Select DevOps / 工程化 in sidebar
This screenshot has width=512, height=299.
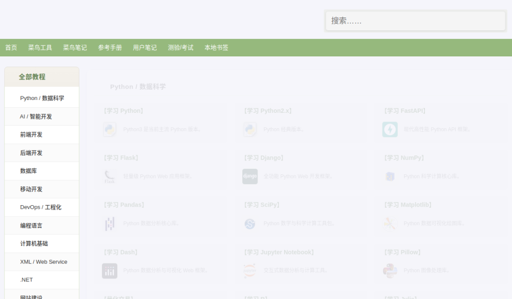(x=42, y=207)
